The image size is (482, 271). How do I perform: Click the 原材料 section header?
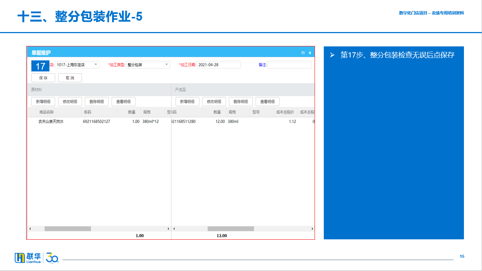coord(36,90)
